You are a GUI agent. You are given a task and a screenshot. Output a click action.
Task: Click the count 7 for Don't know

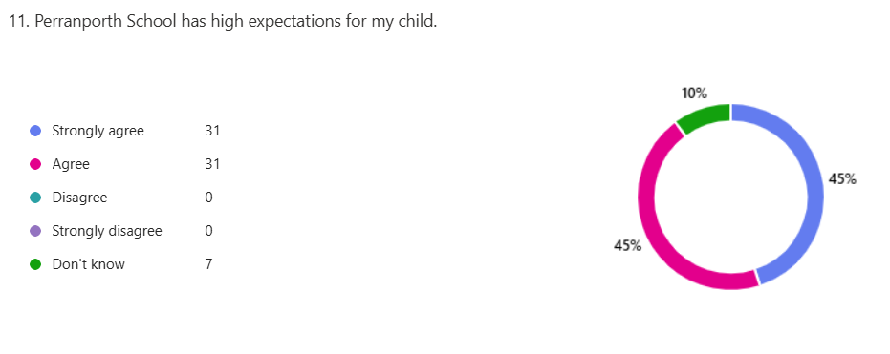208,264
